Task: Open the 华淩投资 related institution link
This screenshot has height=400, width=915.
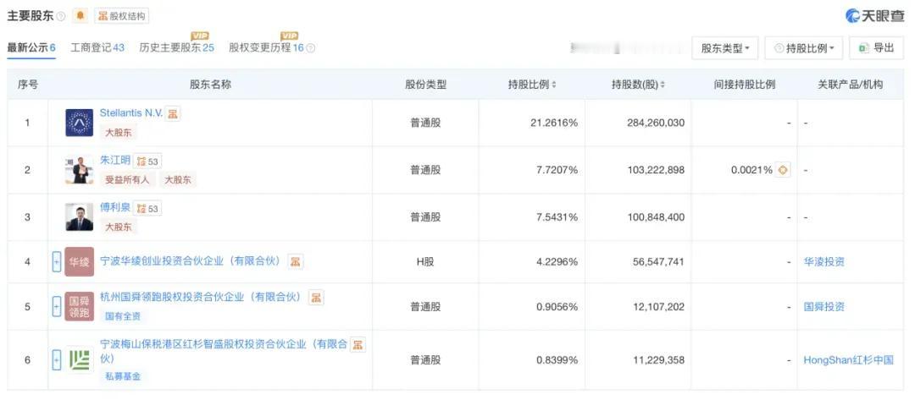Action: pyautogui.click(x=824, y=262)
